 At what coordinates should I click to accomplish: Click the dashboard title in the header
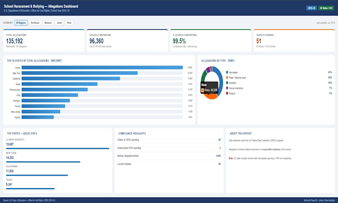click(41, 6)
